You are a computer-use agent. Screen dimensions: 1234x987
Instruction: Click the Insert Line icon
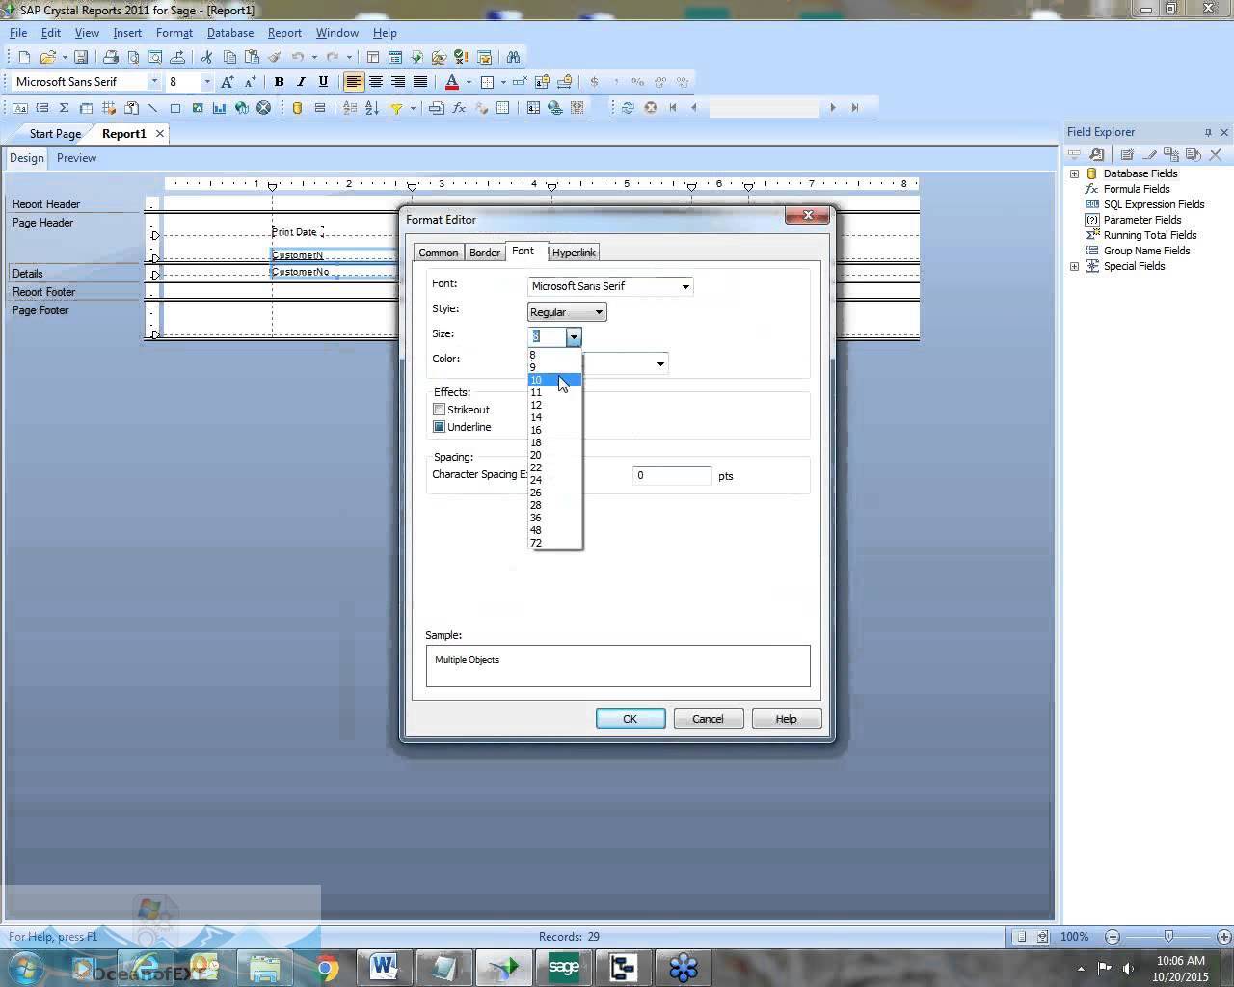click(152, 108)
